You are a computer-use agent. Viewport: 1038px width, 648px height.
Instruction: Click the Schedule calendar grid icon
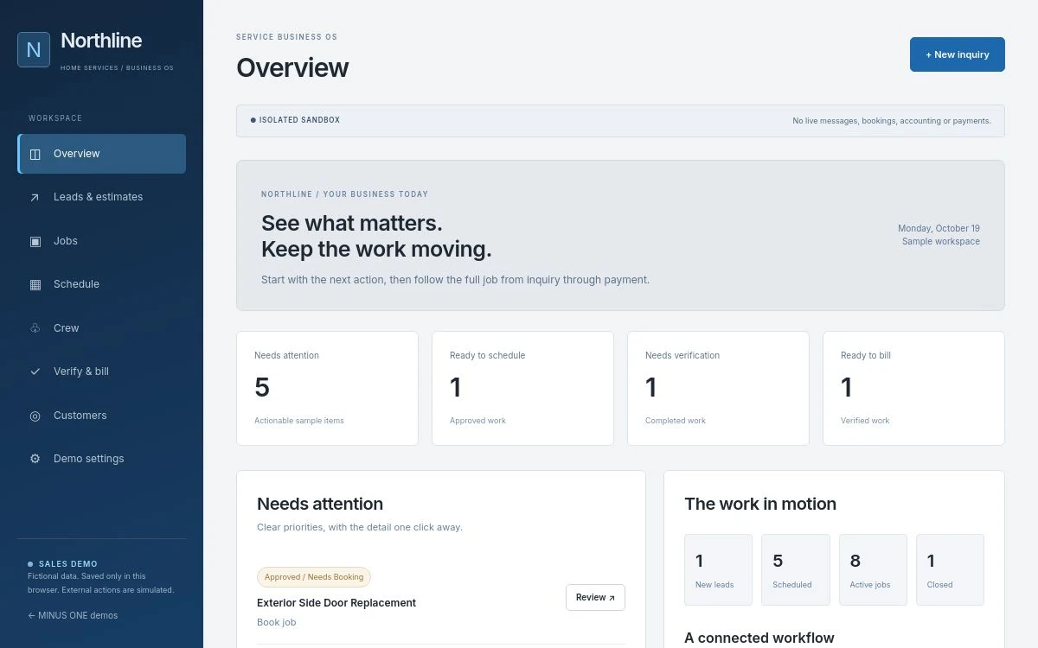click(35, 284)
